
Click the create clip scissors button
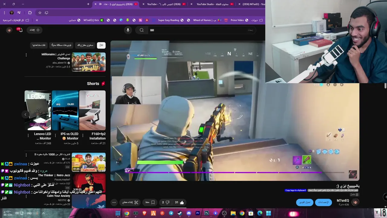point(131,202)
